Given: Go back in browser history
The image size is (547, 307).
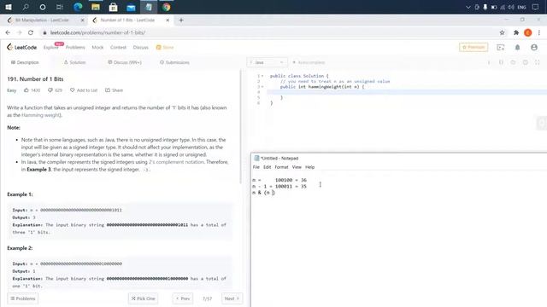Looking at the screenshot, I should 8,32.
